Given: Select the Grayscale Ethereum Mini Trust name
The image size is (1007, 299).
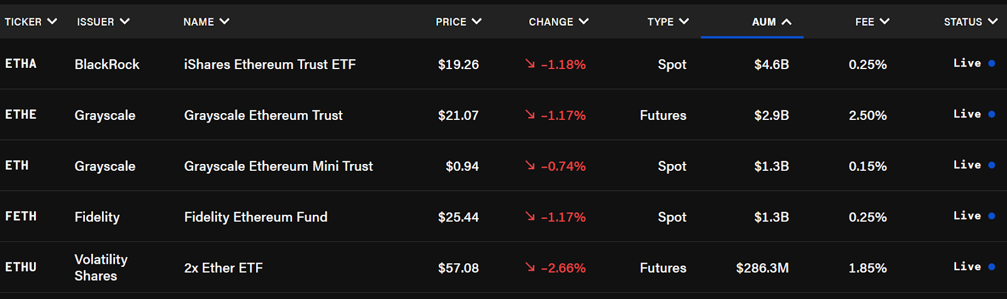Looking at the screenshot, I should click(x=278, y=166).
